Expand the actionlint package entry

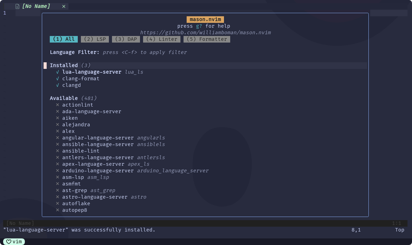coord(77,105)
